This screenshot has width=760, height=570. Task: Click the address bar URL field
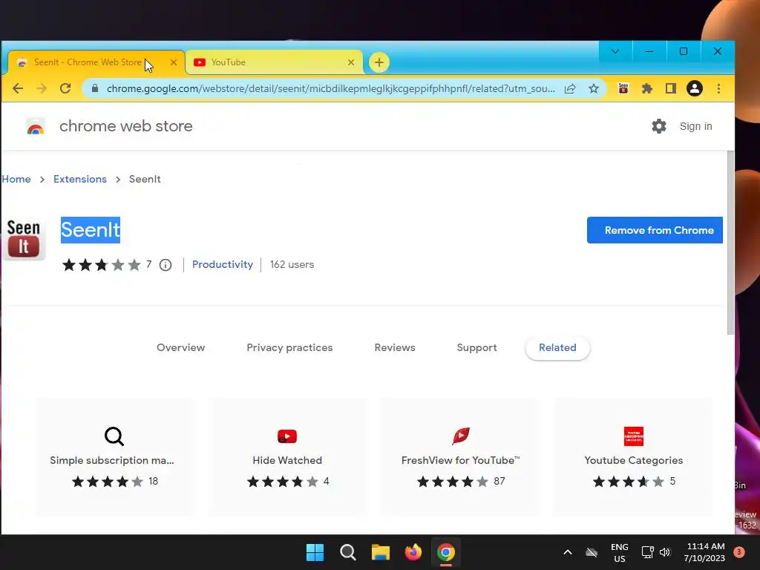[330, 89]
